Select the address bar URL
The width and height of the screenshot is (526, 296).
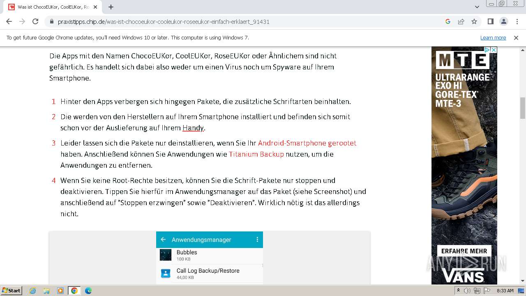[164, 22]
